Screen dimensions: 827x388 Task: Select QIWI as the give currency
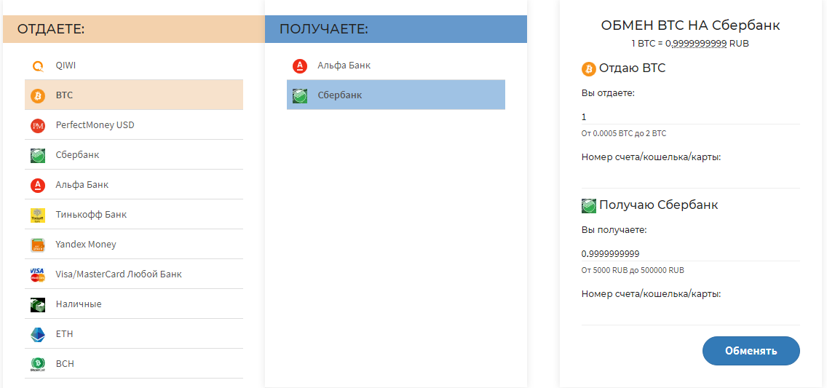[134, 66]
